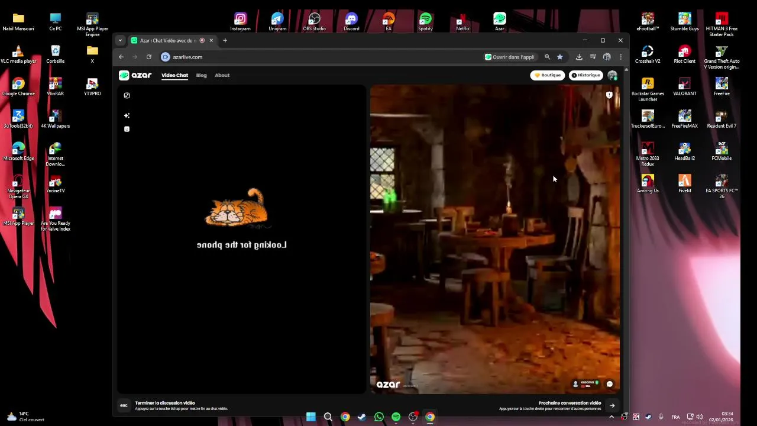This screenshot has width=757, height=426.
Task: Open the volume icon in system tray
Action: pos(700,417)
